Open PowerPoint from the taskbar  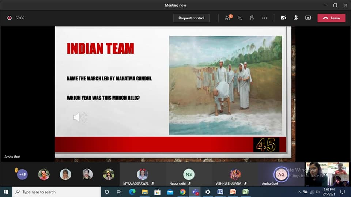click(x=233, y=192)
